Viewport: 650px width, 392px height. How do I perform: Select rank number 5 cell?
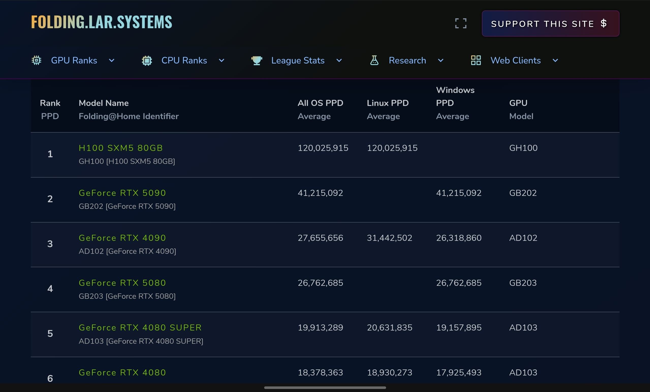point(50,334)
